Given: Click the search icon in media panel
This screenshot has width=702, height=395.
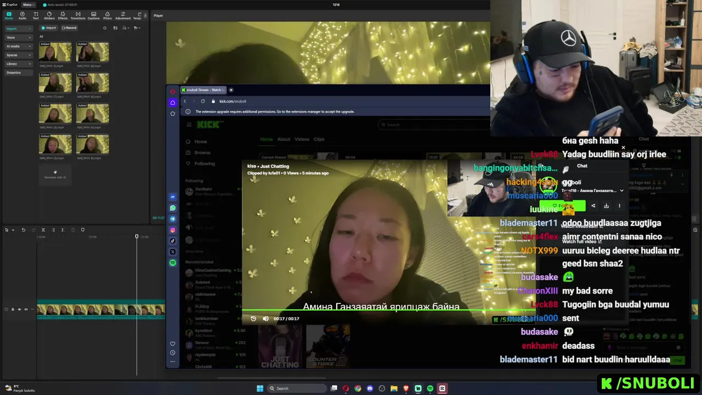Looking at the screenshot, I should click(x=105, y=28).
